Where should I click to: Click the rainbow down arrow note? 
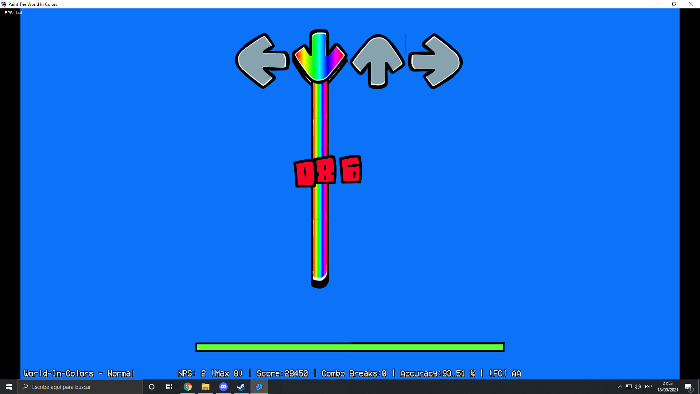click(x=319, y=57)
